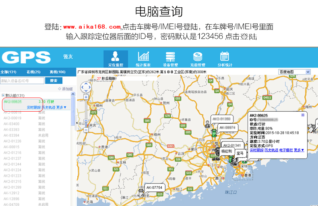Viewport: 318px width, 206px height.
Task: Open 历史轨迹 link in the info popup
Action: [271, 150]
